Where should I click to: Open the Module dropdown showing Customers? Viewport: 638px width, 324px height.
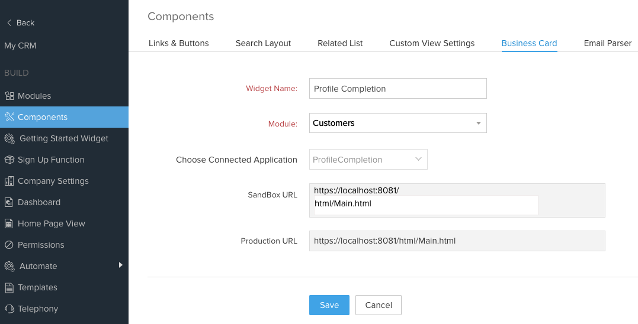397,123
